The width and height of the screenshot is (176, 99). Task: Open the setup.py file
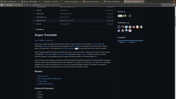(x=38, y=24)
